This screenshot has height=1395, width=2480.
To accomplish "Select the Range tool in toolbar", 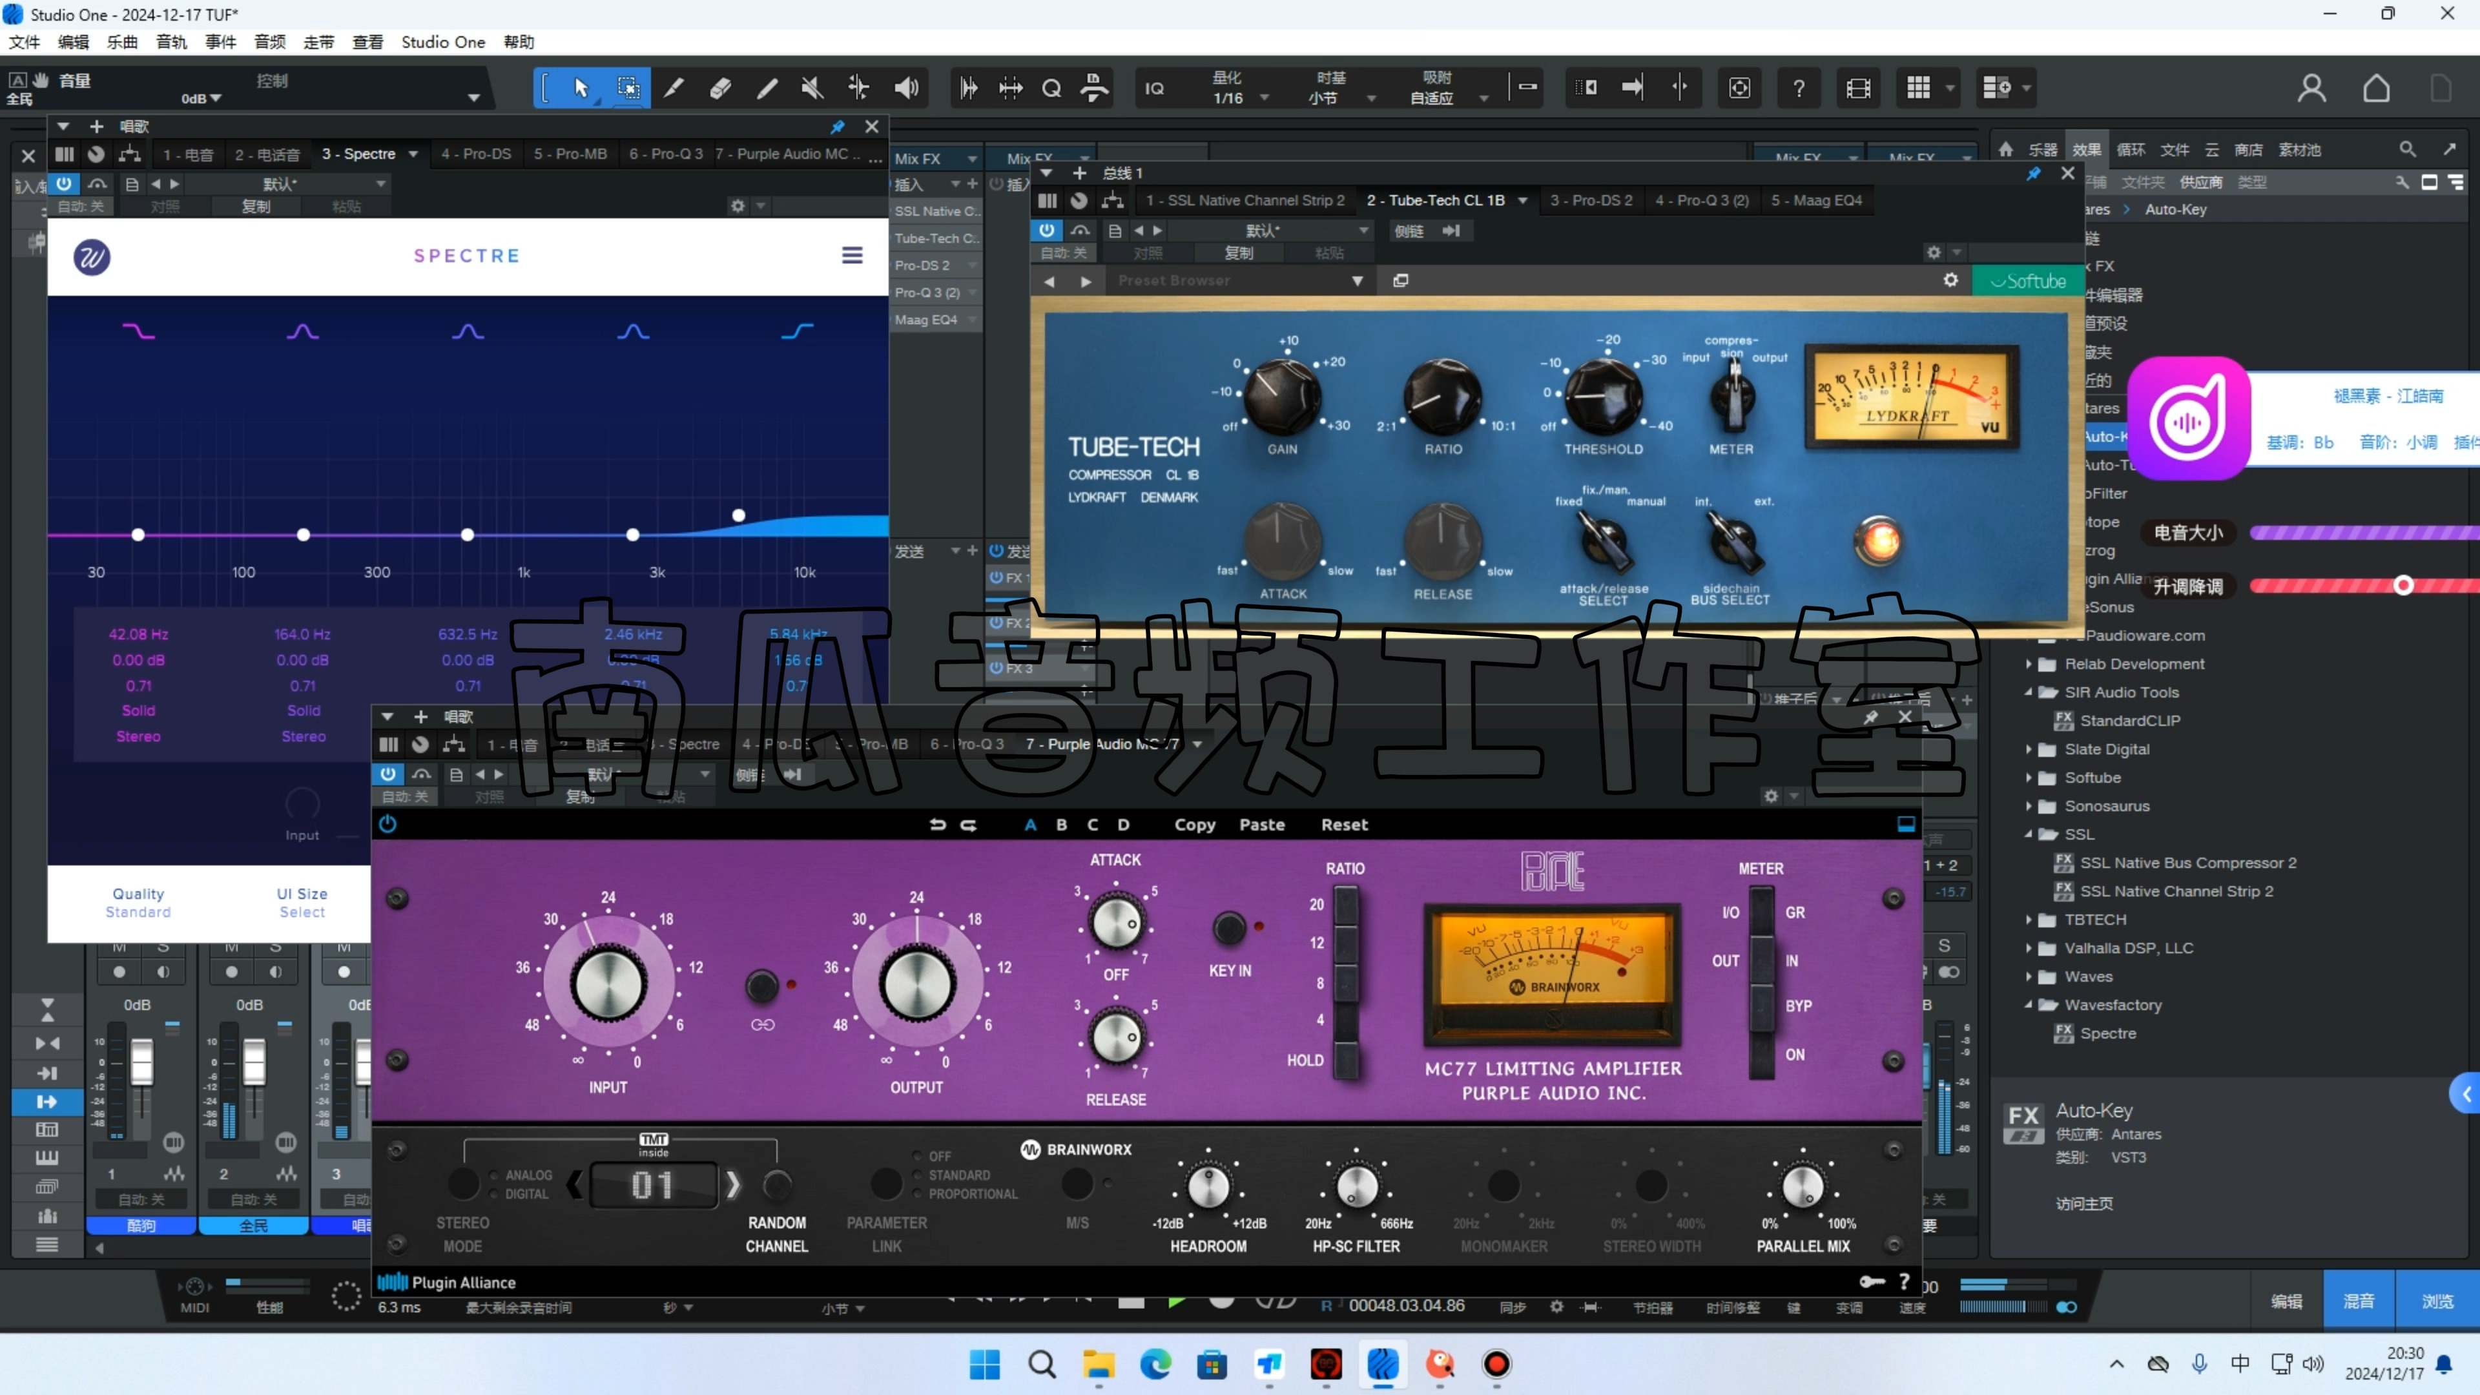I will click(628, 88).
